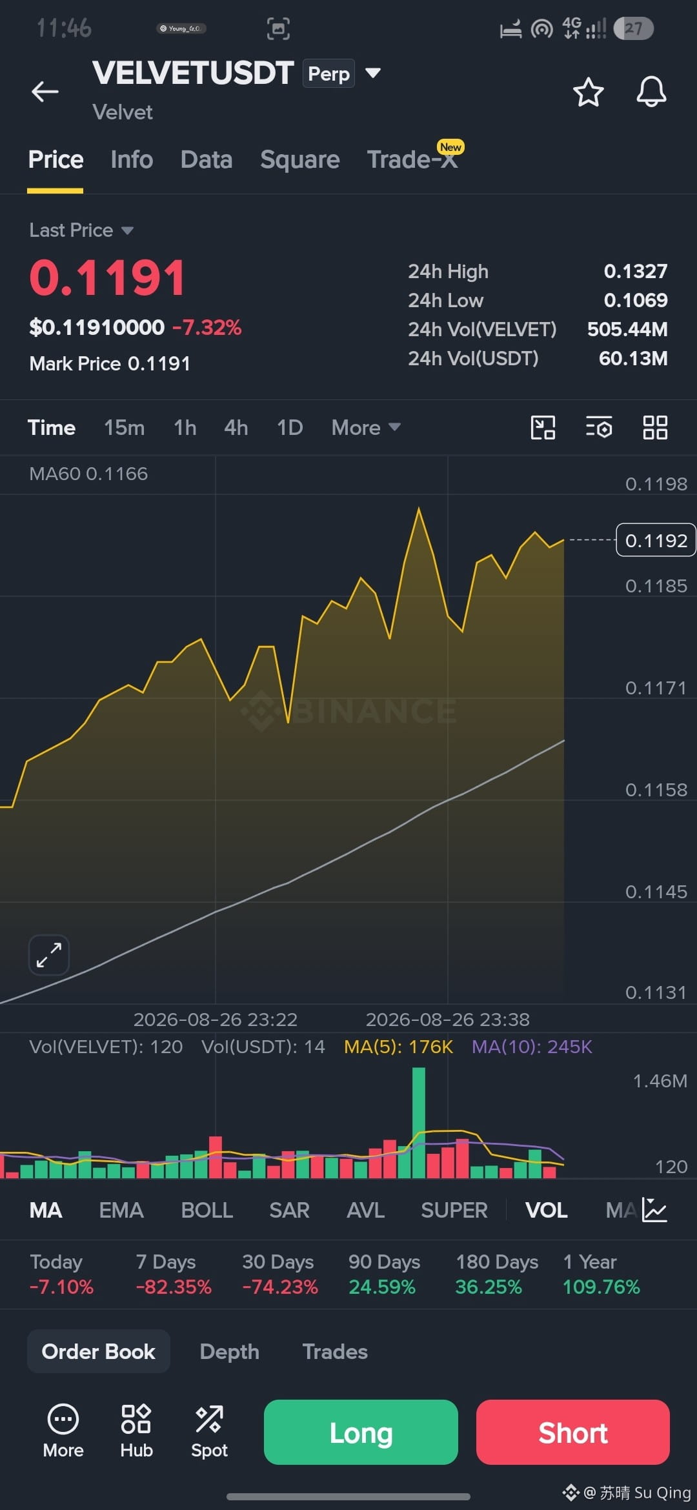Image resolution: width=697 pixels, height=1510 pixels.
Task: Expand the VELVETUSDT Perp pair selector arrow
Action: tap(373, 73)
